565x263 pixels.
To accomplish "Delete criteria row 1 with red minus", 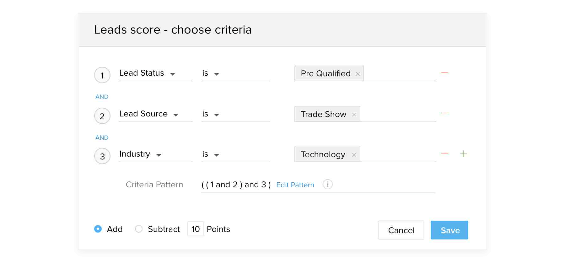I will tap(444, 72).
